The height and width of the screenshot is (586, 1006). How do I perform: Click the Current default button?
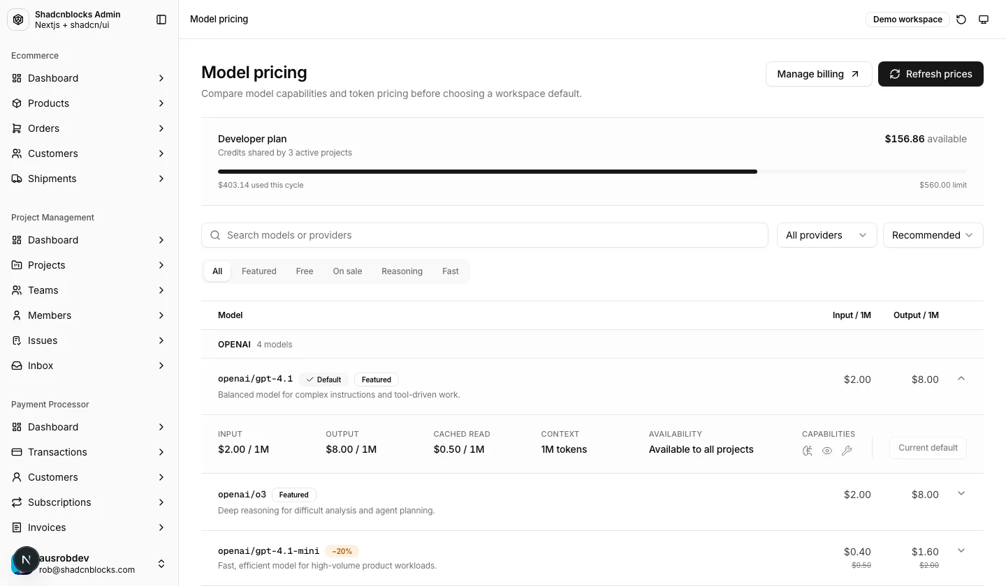coord(928,448)
